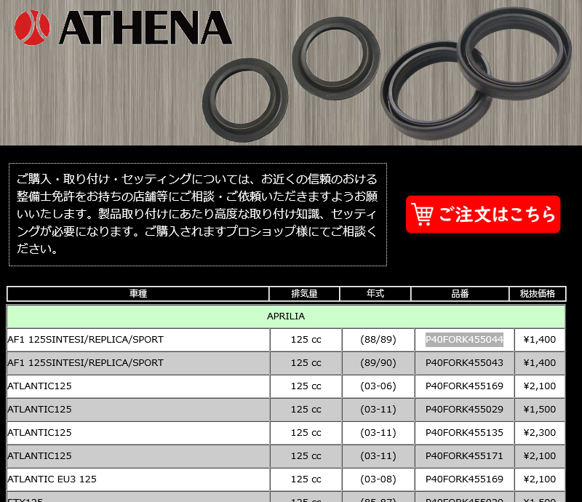Click the shopping cart icon on the order button
Viewport: 582px width, 502px height.
tap(422, 215)
